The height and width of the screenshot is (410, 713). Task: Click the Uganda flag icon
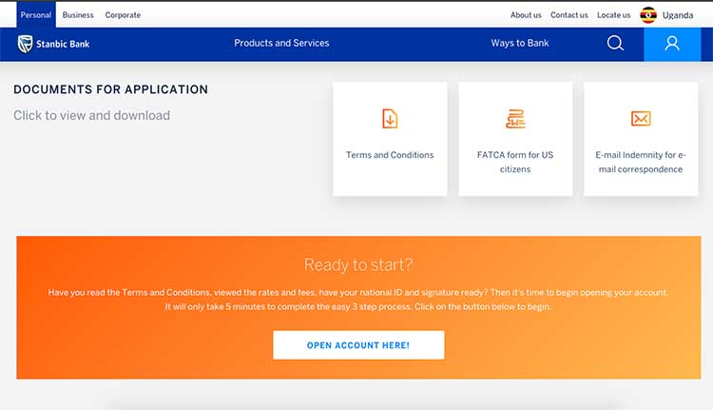point(648,15)
